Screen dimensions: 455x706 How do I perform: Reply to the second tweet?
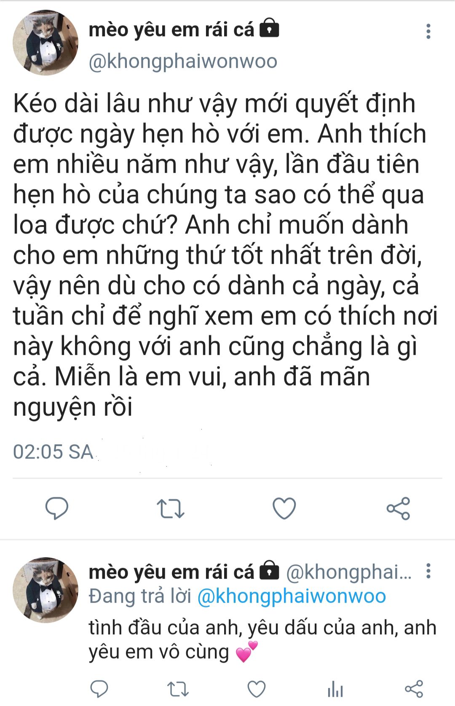[x=99, y=689]
